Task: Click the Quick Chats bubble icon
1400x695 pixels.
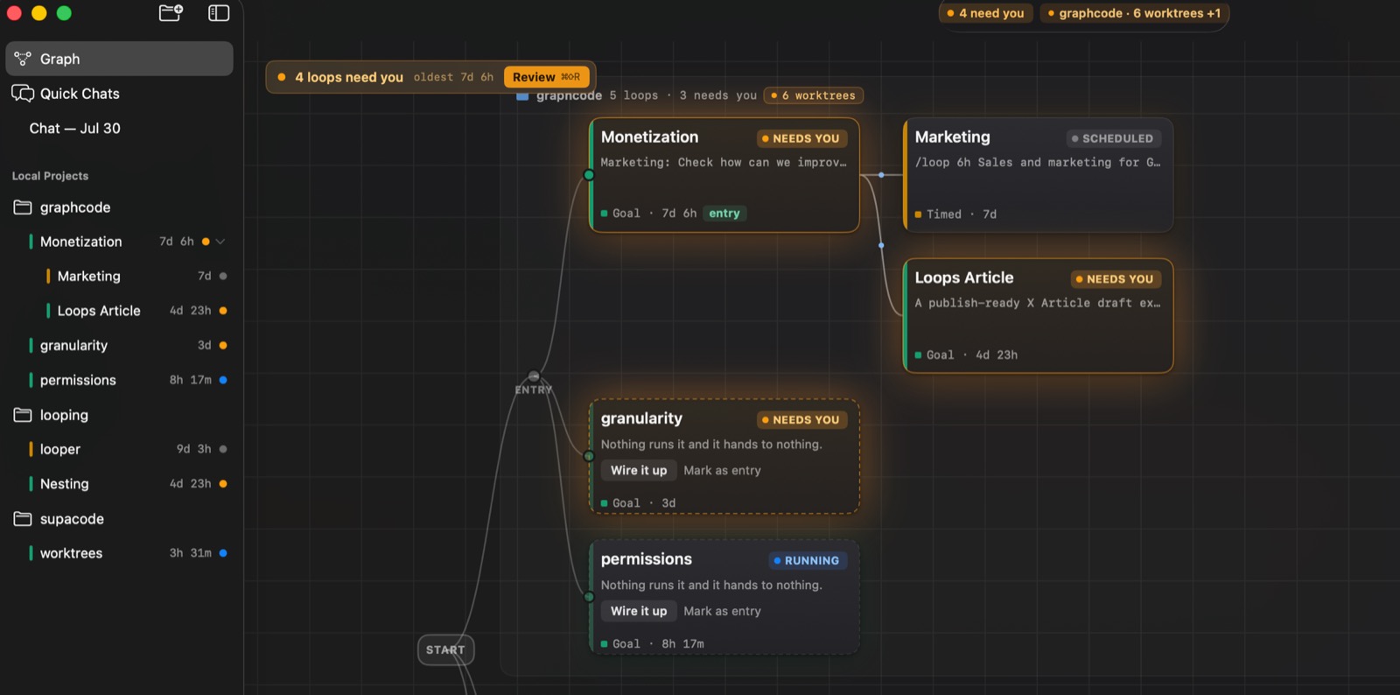Action: (23, 94)
